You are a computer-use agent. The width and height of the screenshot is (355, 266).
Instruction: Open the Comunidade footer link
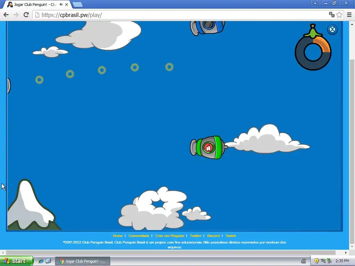tap(139, 236)
